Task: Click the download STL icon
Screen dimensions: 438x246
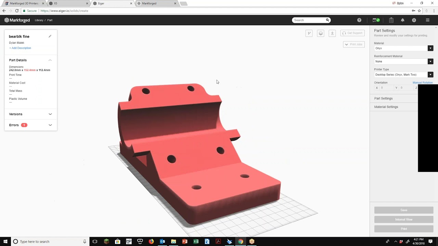Action: tap(332, 33)
